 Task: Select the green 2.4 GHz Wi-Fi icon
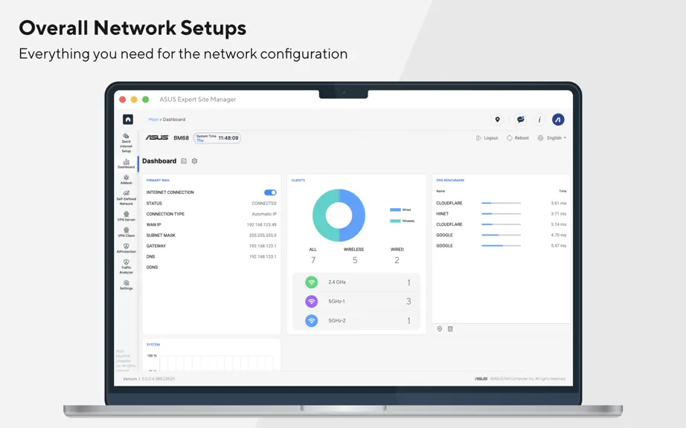coord(312,282)
